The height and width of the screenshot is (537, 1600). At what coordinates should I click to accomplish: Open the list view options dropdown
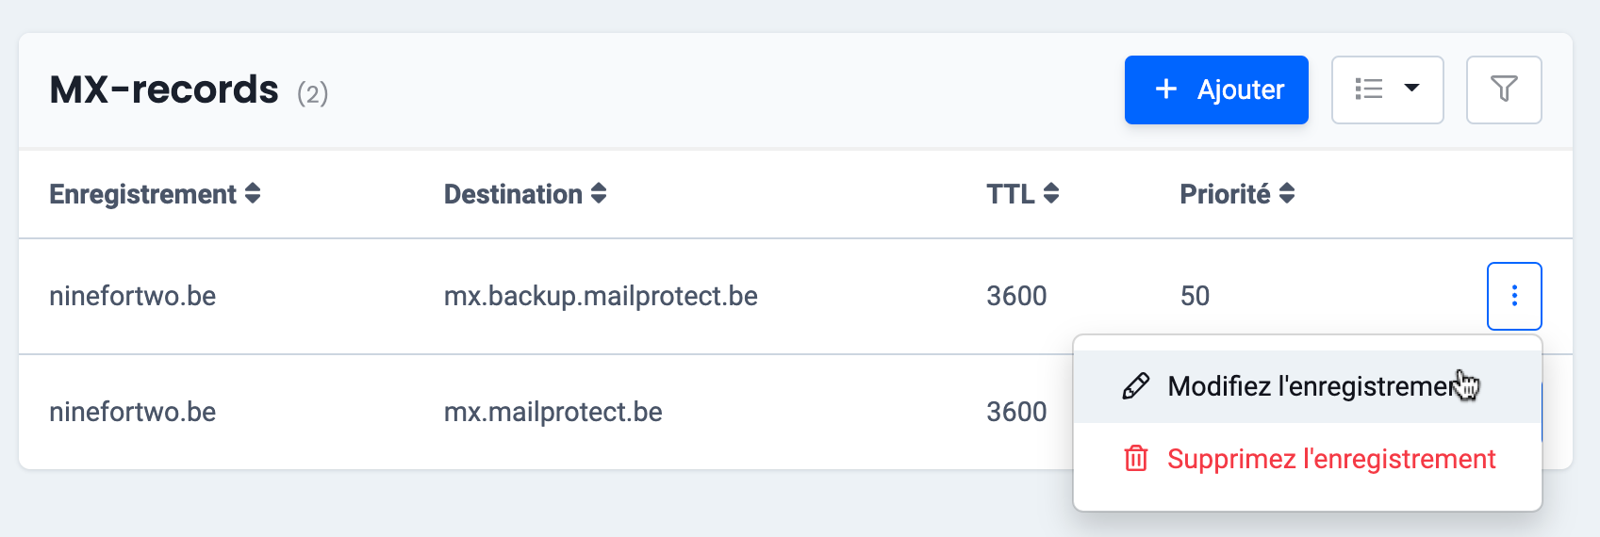pyautogui.click(x=1387, y=89)
